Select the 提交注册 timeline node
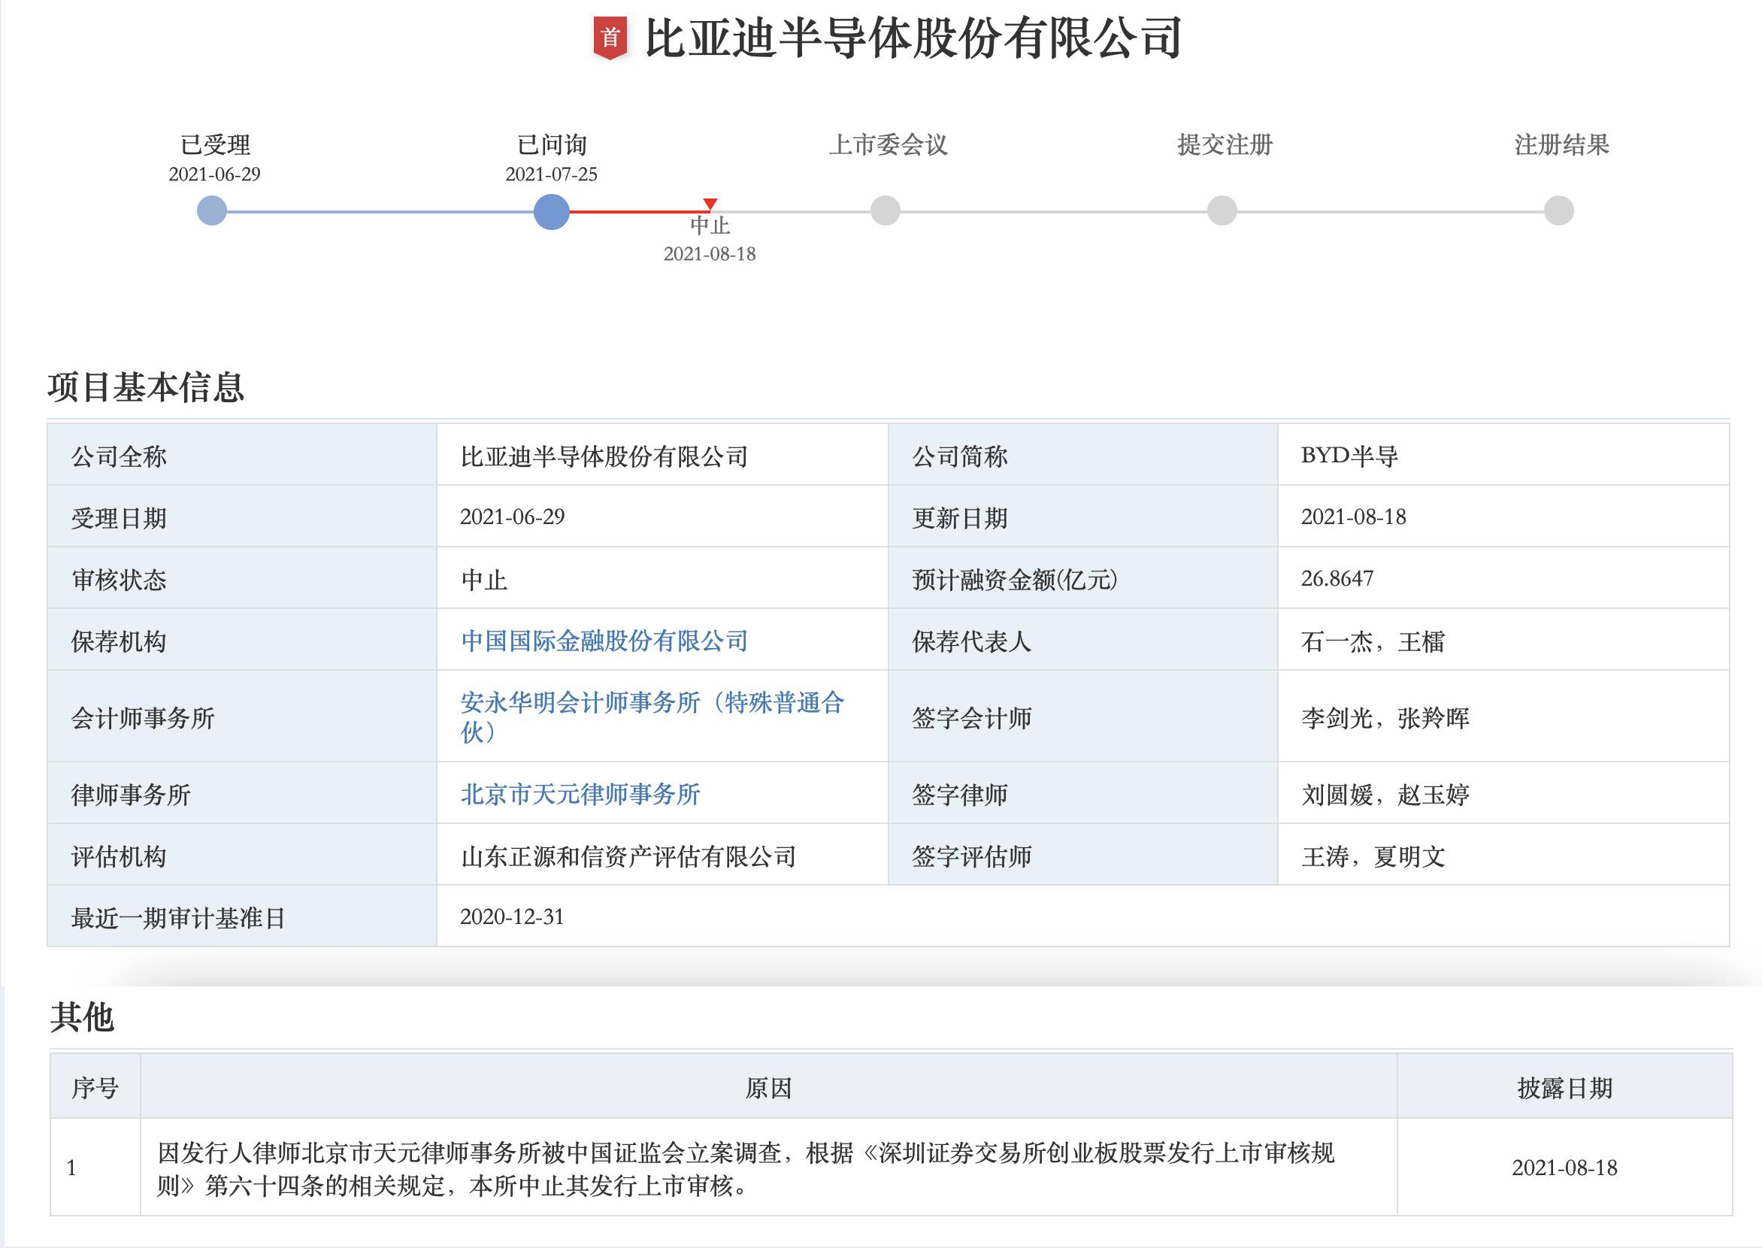Viewport: 1762px width, 1248px height. [1222, 211]
